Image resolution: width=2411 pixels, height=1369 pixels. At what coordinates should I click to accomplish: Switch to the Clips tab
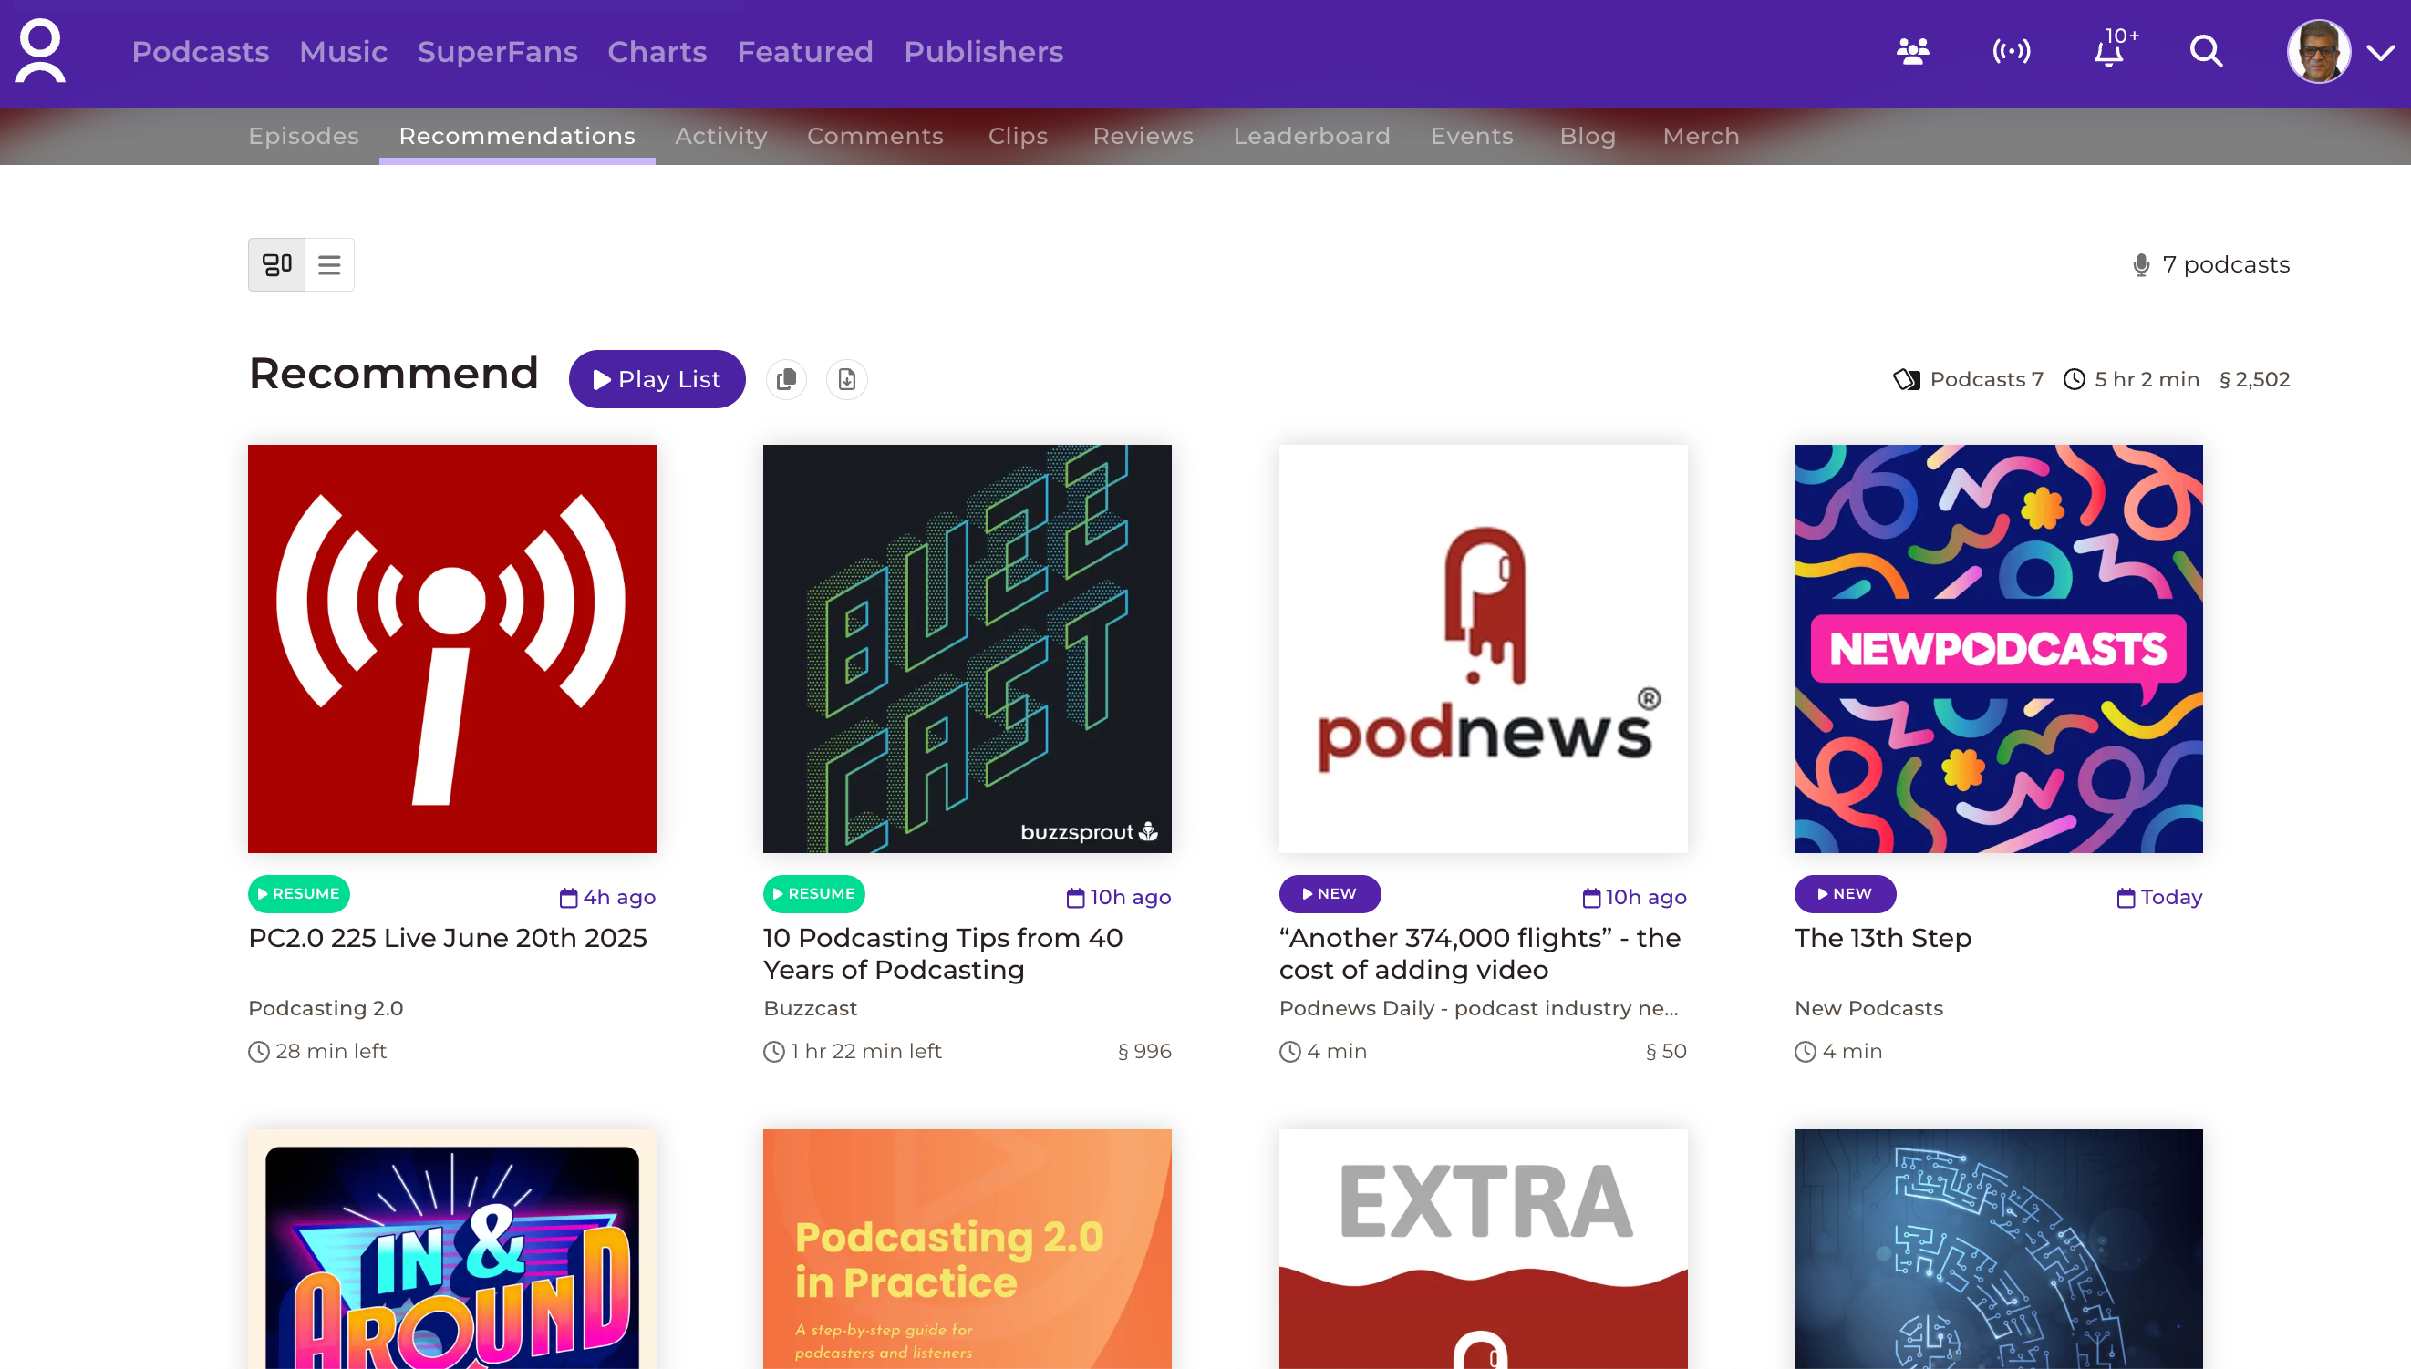(1018, 137)
